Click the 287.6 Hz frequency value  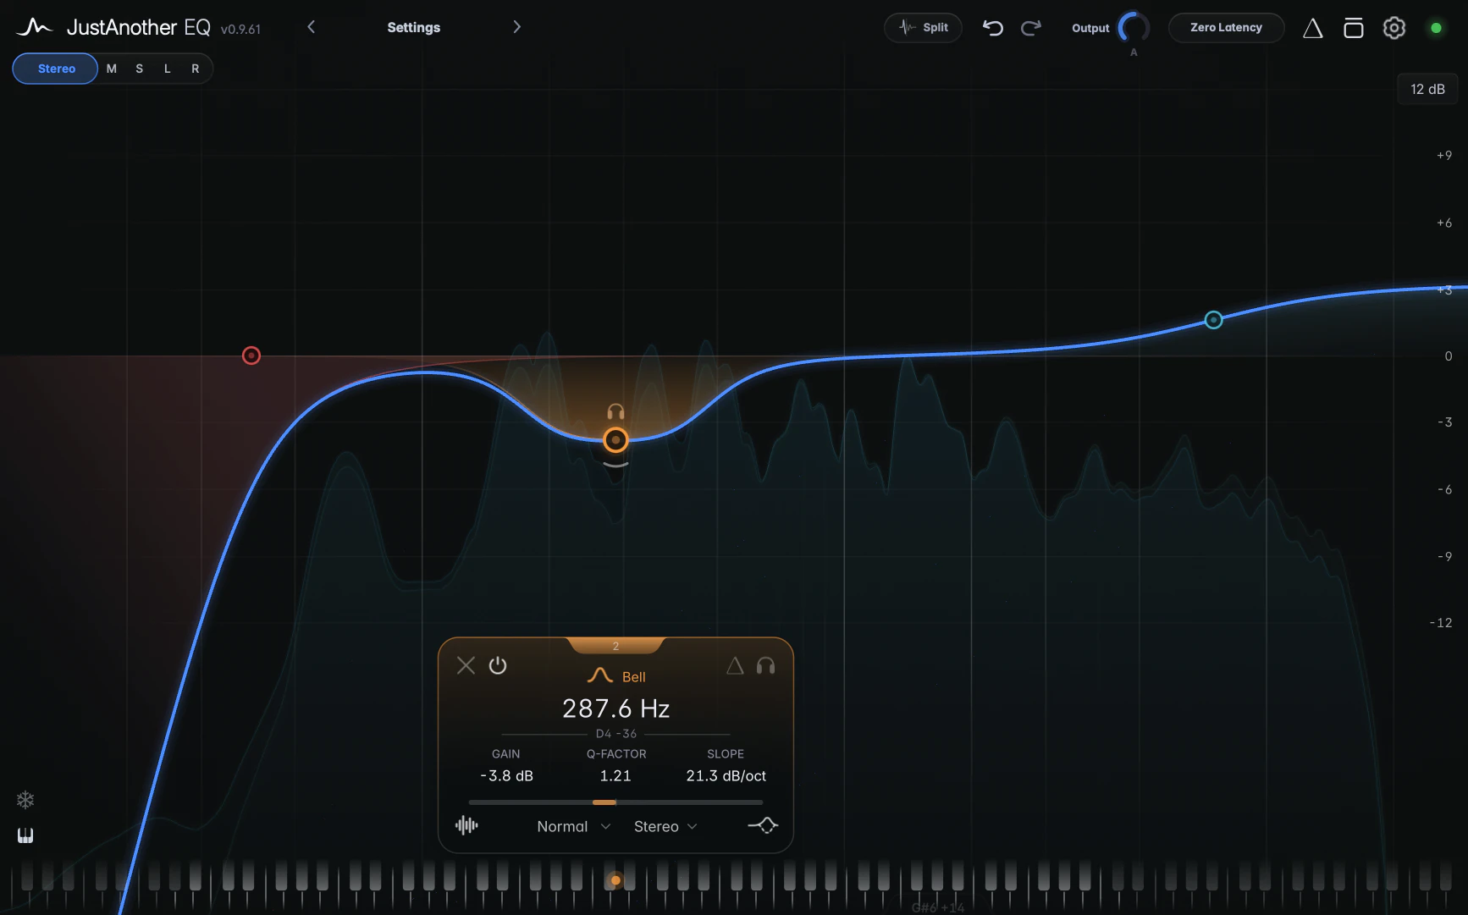615,708
